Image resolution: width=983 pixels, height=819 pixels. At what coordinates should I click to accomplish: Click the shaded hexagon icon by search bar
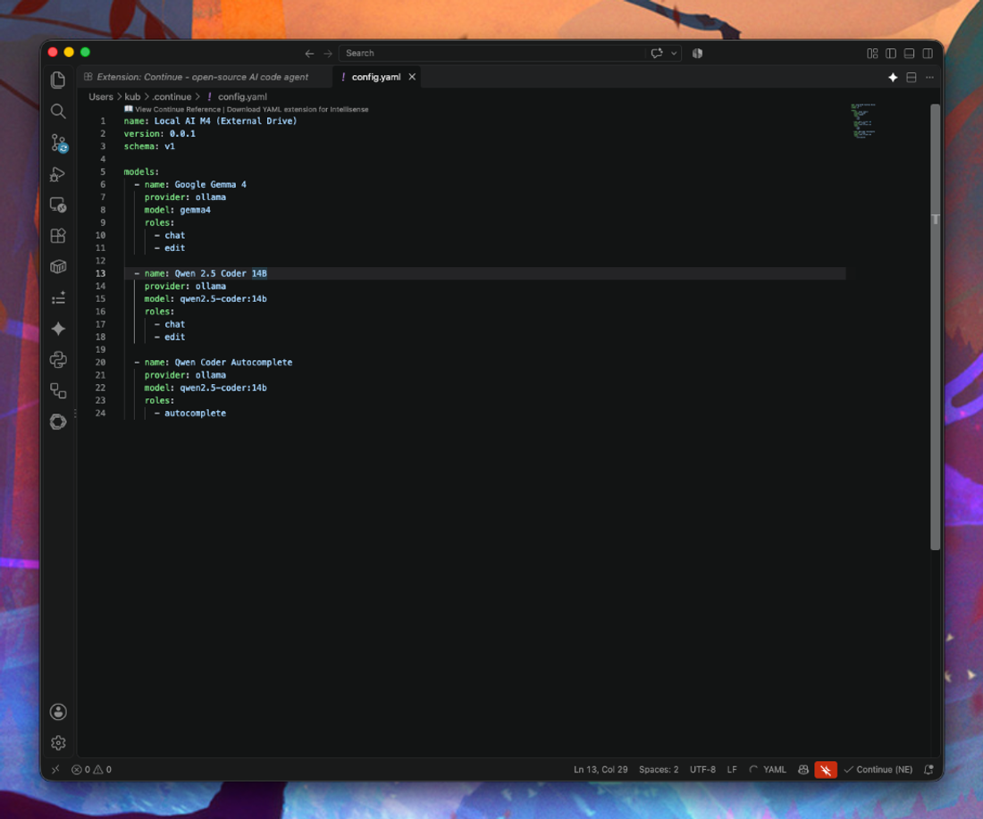(697, 54)
